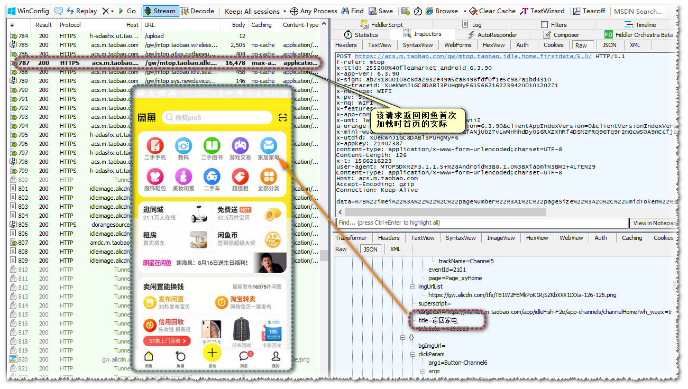Screen dimensions: 688x389
Task: Select the eventId=2101 tree node
Action: click(x=447, y=270)
